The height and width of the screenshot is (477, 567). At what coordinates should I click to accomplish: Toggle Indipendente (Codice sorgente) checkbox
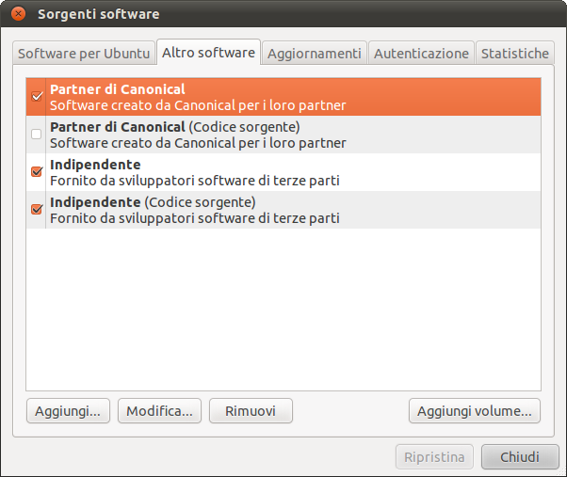37,210
